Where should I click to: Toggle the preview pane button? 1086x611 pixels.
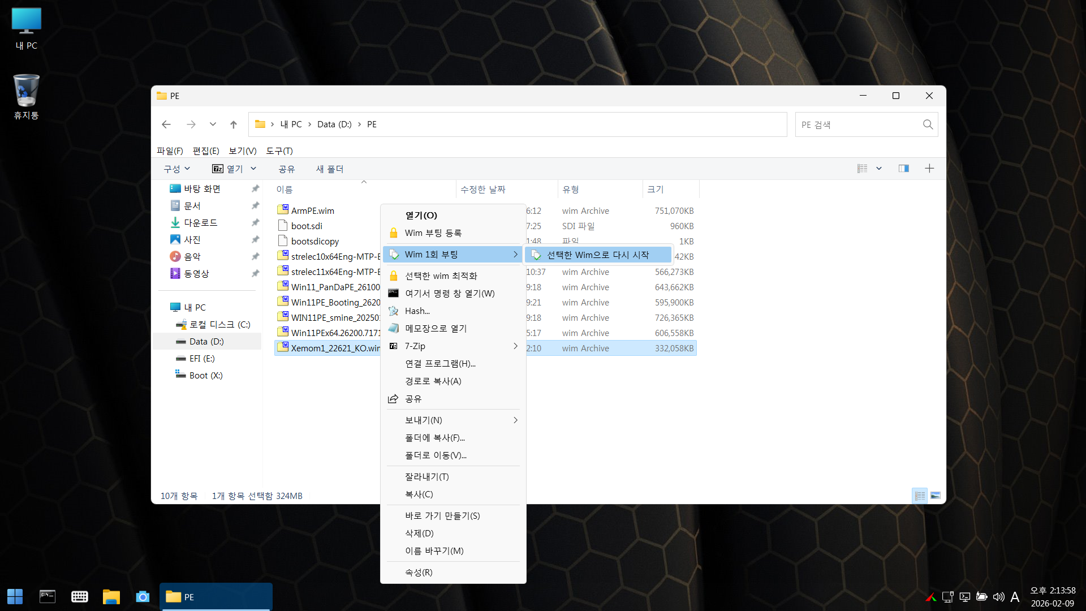tap(903, 169)
